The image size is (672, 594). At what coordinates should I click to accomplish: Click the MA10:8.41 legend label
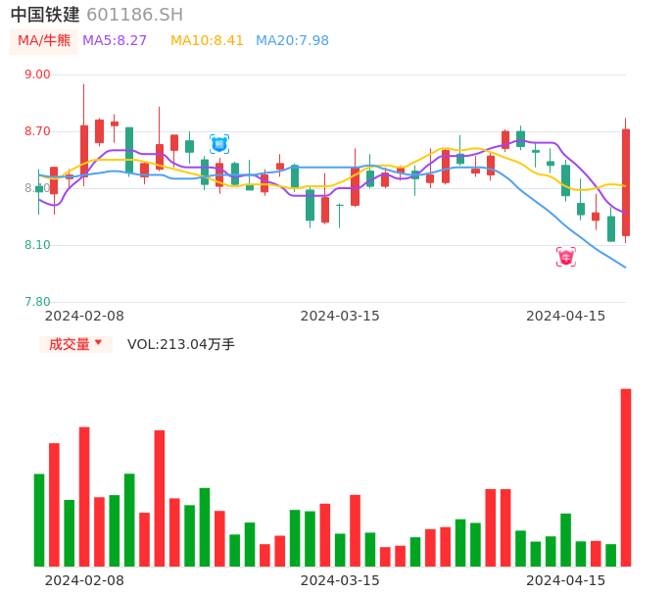coord(207,41)
